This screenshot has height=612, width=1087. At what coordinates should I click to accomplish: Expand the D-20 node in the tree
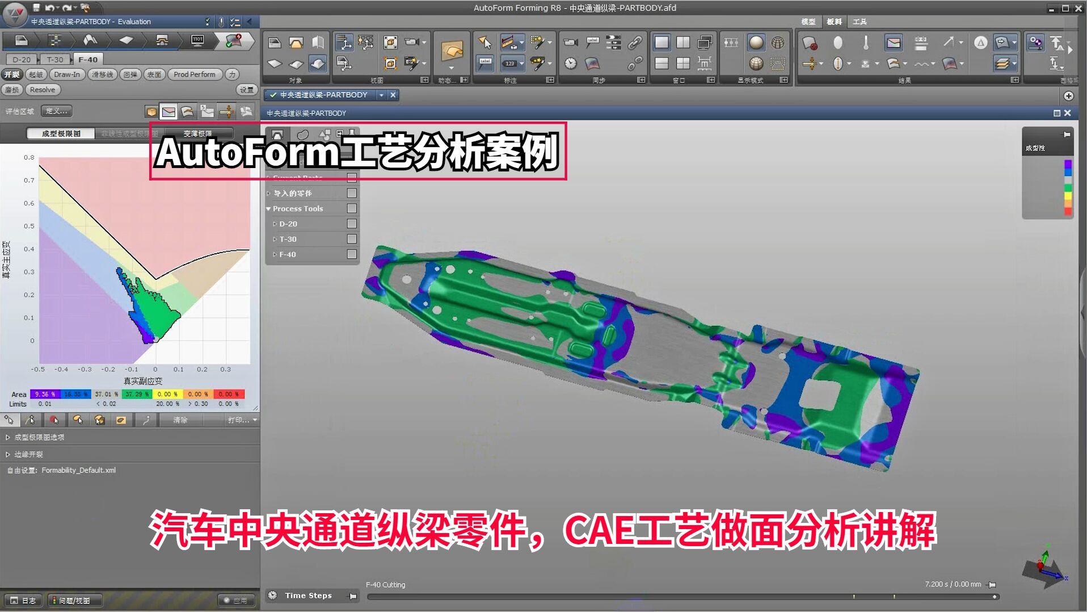point(275,224)
